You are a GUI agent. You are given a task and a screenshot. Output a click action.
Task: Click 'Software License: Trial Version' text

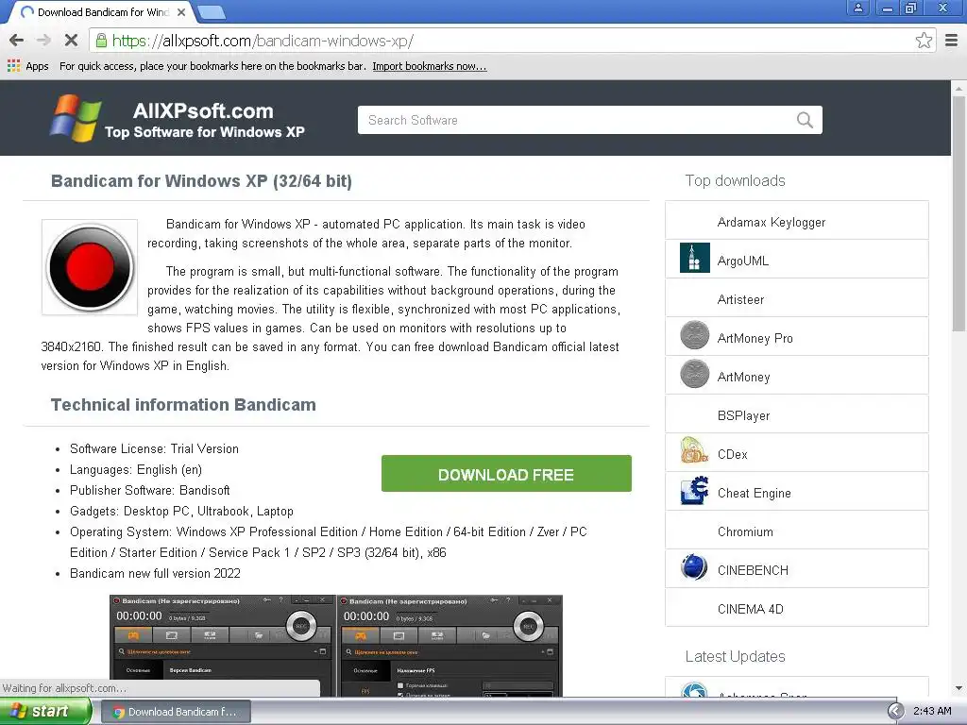coord(154,448)
